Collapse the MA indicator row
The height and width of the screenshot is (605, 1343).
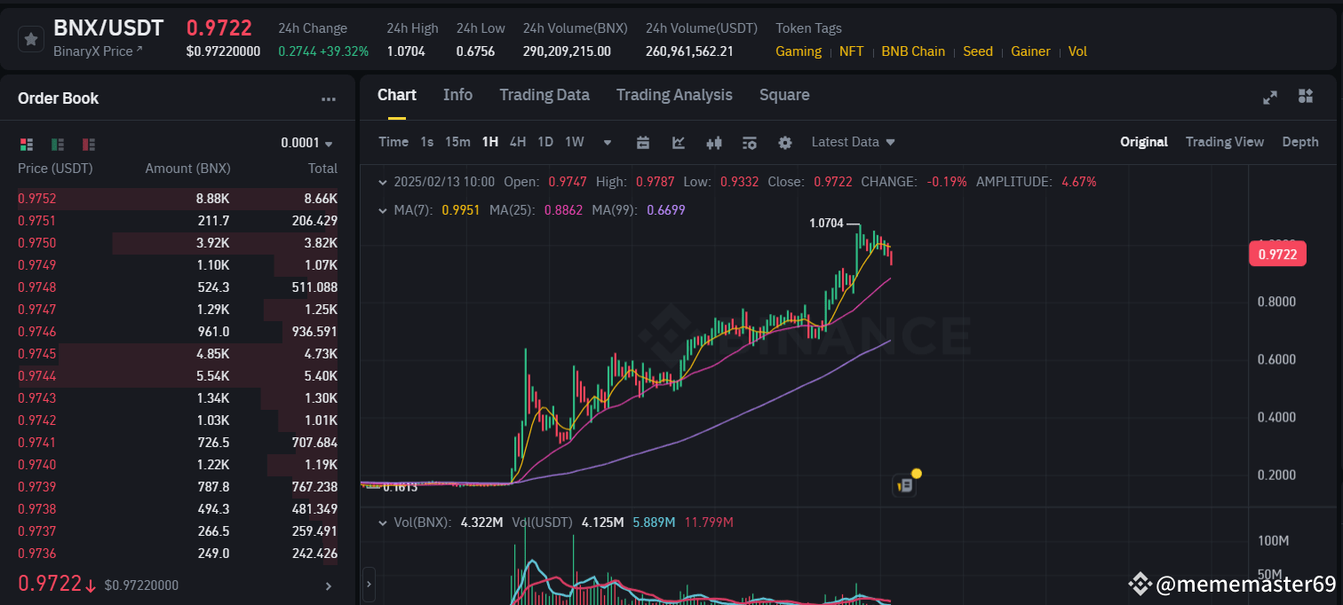pos(383,210)
